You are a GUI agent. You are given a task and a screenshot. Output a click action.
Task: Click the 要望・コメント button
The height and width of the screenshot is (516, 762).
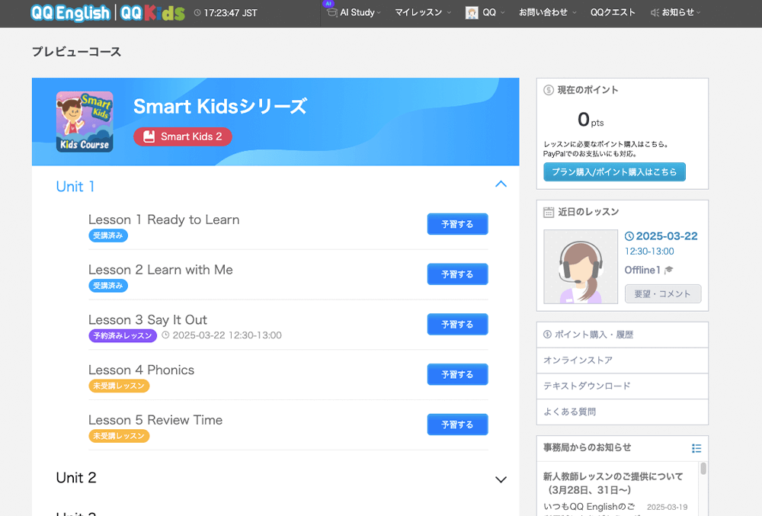(x=662, y=294)
